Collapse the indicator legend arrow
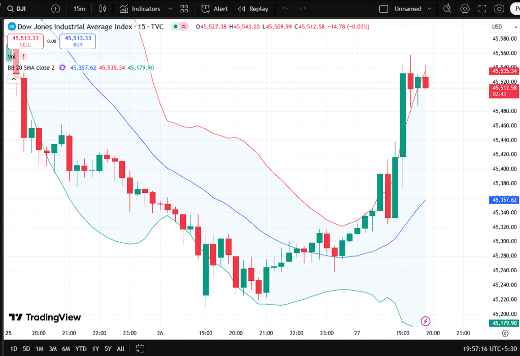 point(14,79)
